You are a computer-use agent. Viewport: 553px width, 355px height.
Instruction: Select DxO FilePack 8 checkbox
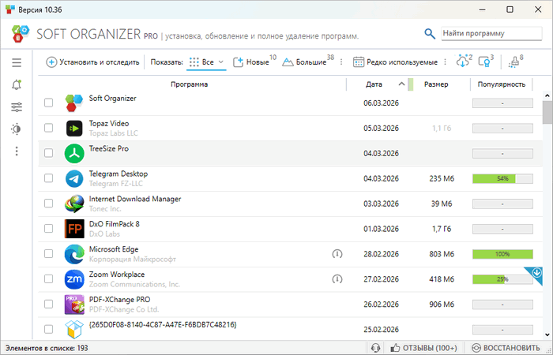click(x=49, y=229)
